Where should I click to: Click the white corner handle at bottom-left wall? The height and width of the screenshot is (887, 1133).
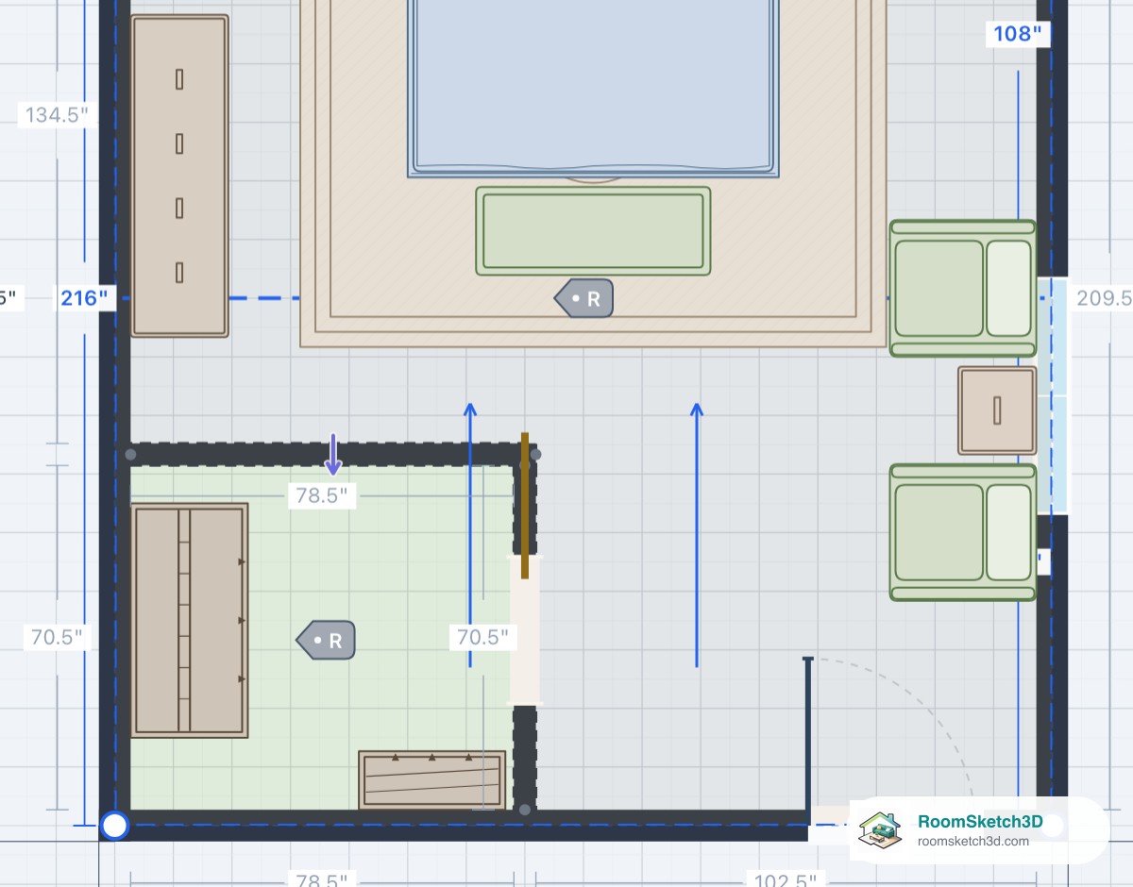(114, 826)
